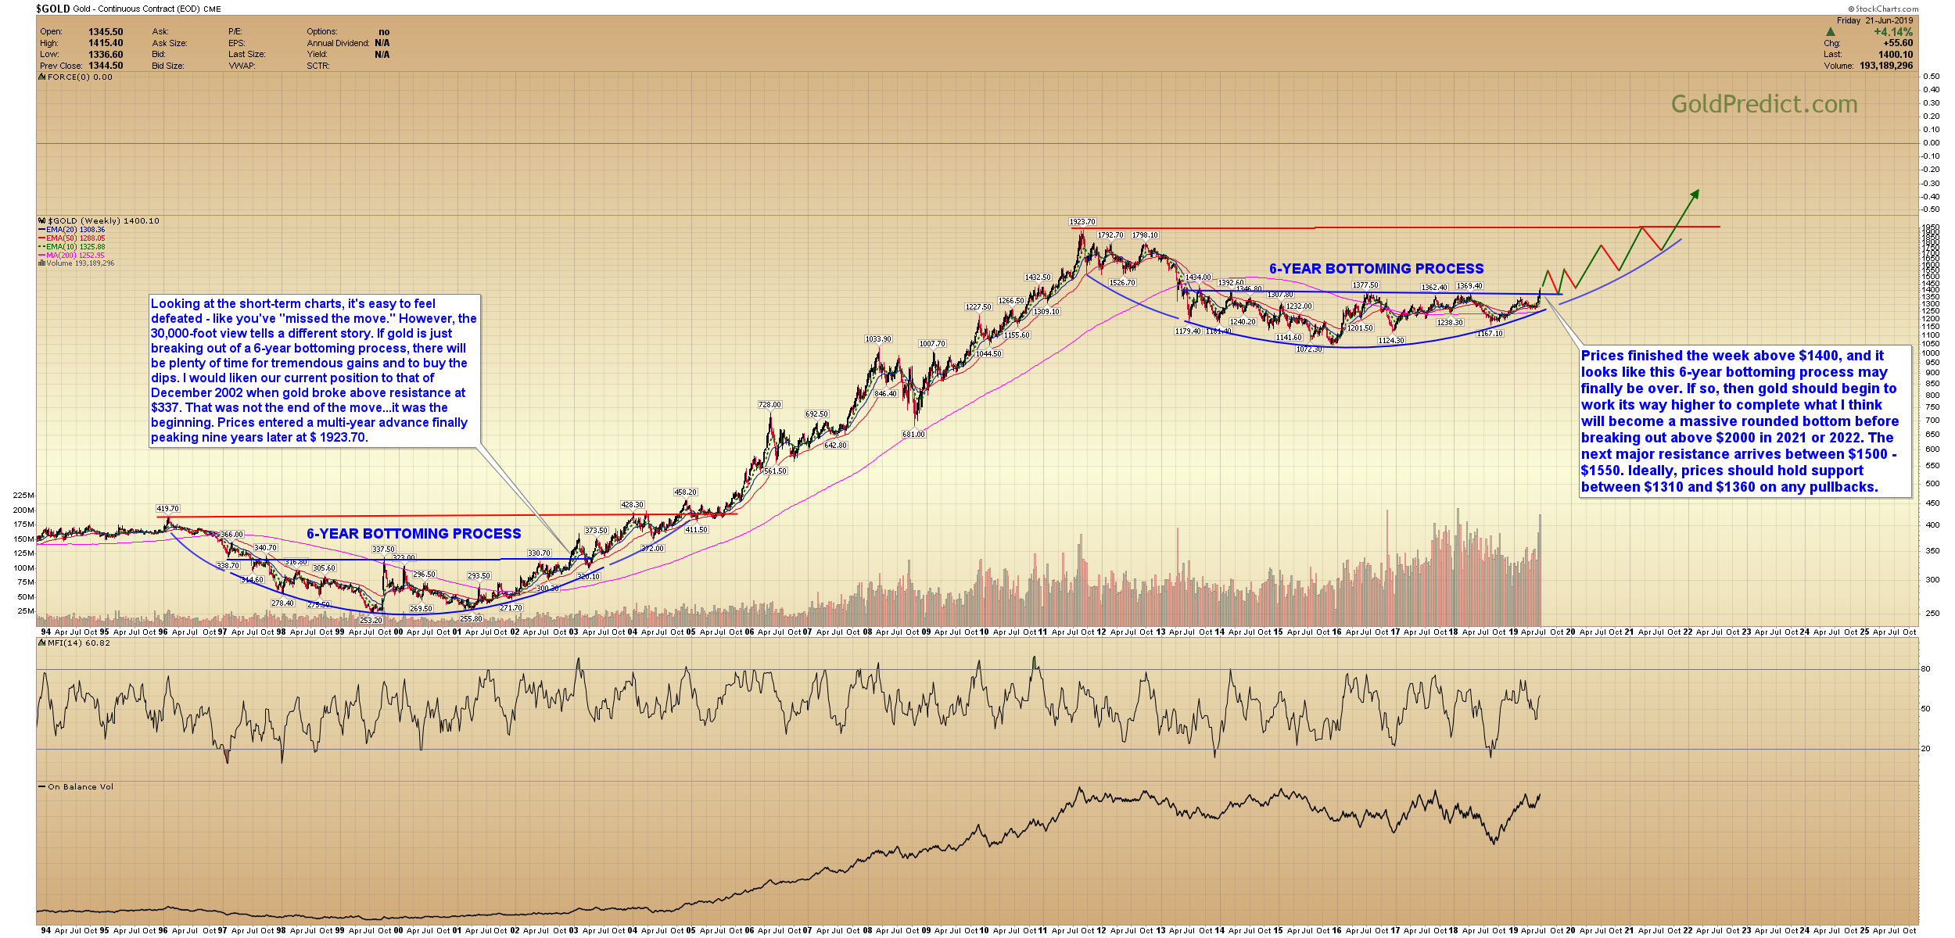Click the 'Ask Size:' label
This screenshot has width=1955, height=938.
pos(170,43)
